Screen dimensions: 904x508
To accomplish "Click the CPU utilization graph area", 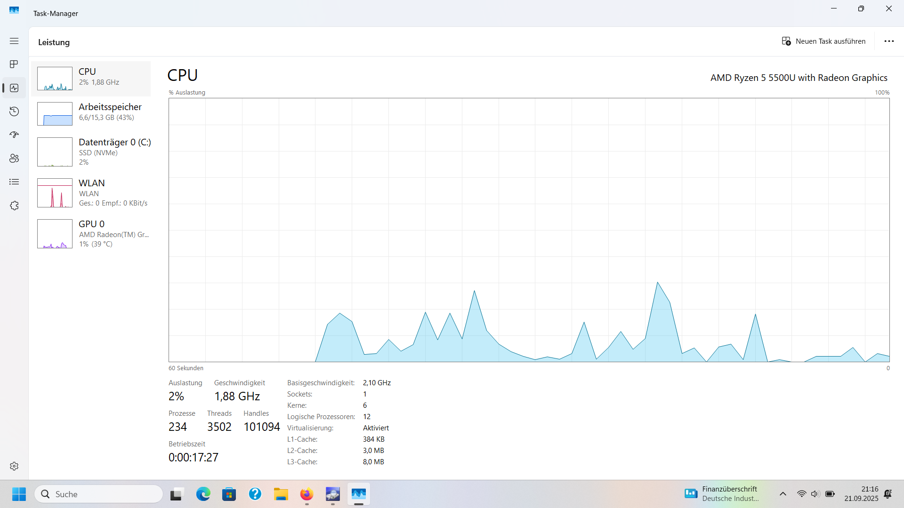I will [529, 230].
